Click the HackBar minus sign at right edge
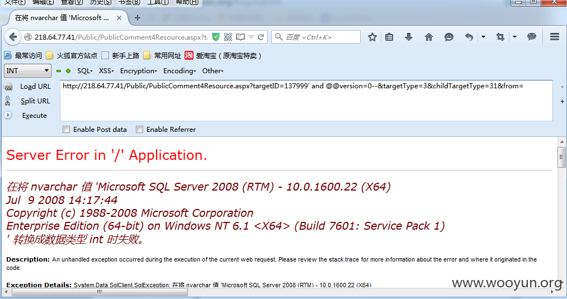Viewport: 567px width, 299px height. click(563, 87)
